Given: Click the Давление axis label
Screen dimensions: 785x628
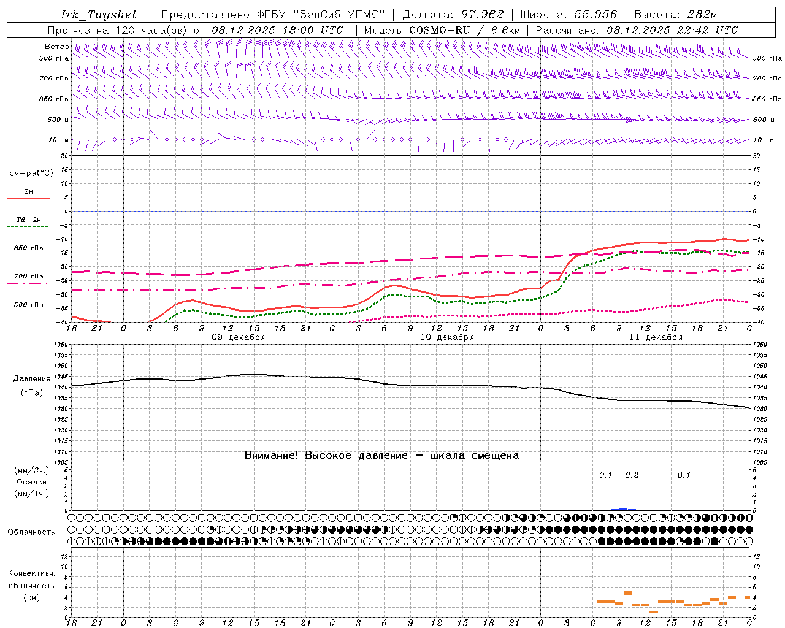Looking at the screenshot, I should pos(32,379).
